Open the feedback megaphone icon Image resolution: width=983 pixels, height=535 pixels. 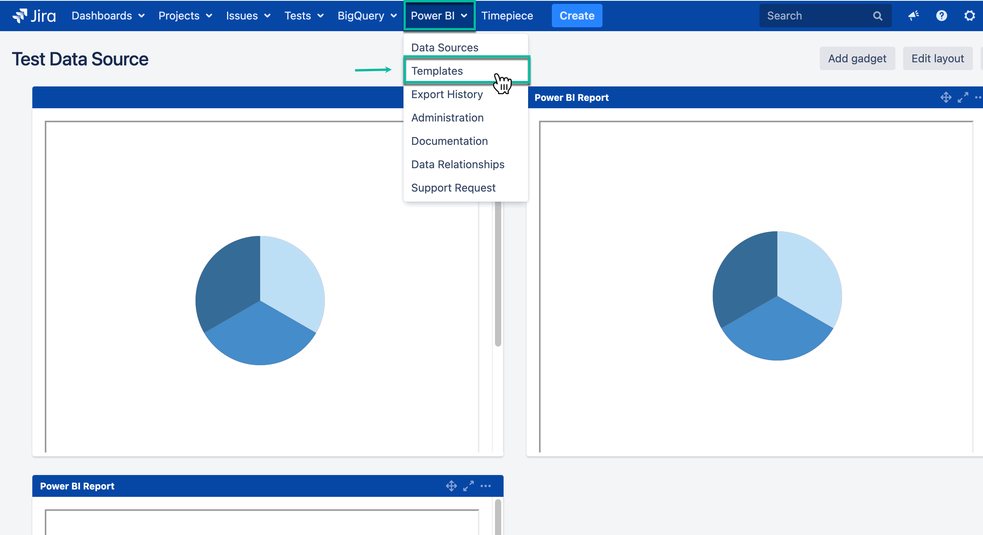(x=913, y=16)
